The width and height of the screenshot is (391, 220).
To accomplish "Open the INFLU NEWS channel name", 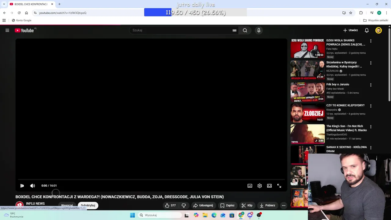I will click(35, 204).
